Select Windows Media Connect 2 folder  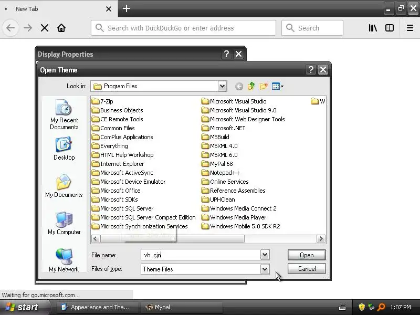[x=239, y=208]
